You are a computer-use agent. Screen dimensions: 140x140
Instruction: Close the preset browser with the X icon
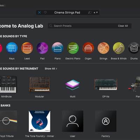[x=40, y=13]
